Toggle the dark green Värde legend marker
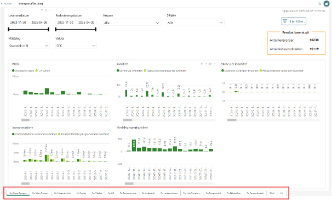 coord(13,70)
